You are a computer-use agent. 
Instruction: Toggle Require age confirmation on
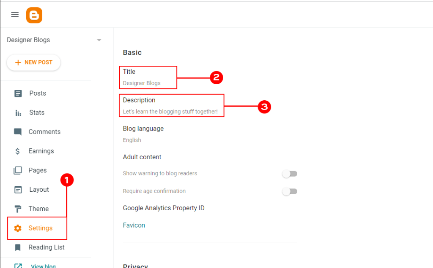coord(290,191)
